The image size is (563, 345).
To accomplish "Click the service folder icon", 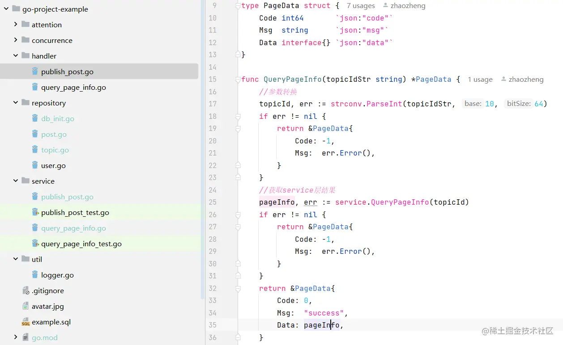I will 25,181.
